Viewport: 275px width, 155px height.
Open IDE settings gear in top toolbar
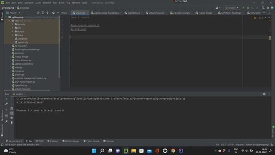point(268,8)
